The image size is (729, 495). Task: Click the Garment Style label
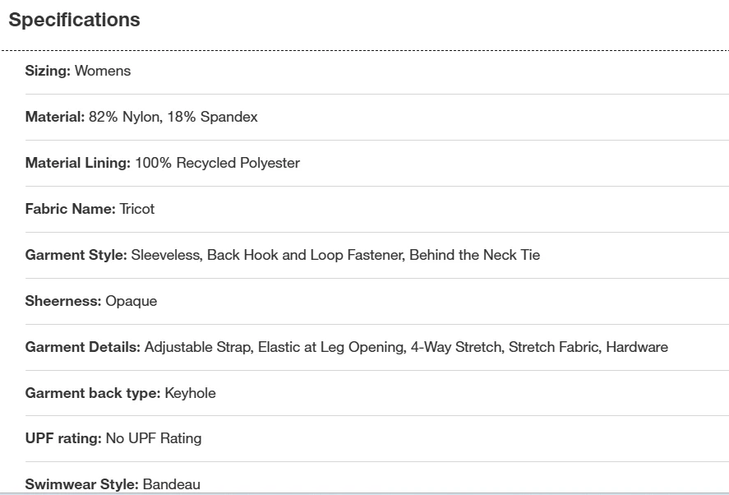tap(76, 255)
